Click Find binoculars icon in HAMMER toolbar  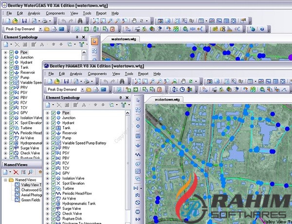click(122, 81)
